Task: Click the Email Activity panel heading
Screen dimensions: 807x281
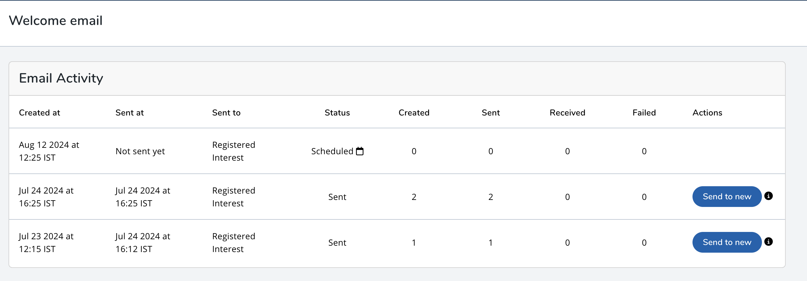Action: click(61, 78)
